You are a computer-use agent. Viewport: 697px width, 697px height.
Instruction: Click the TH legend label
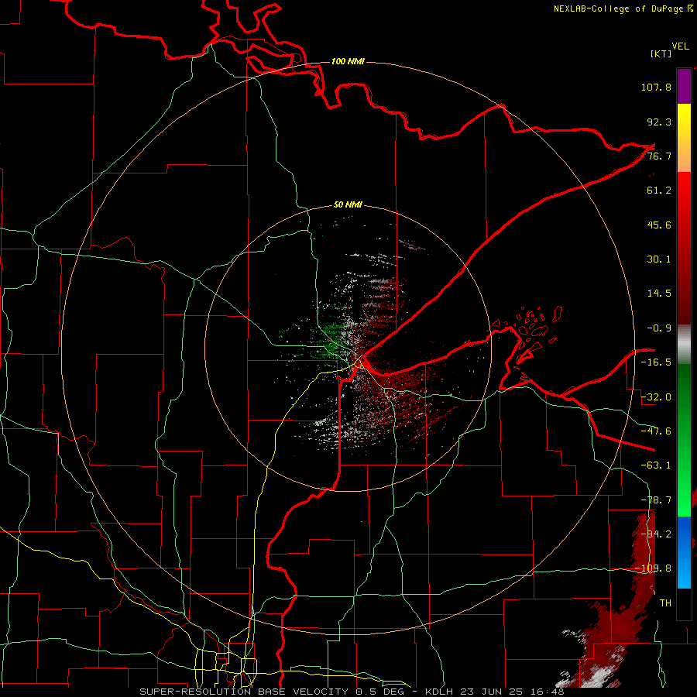(x=665, y=603)
